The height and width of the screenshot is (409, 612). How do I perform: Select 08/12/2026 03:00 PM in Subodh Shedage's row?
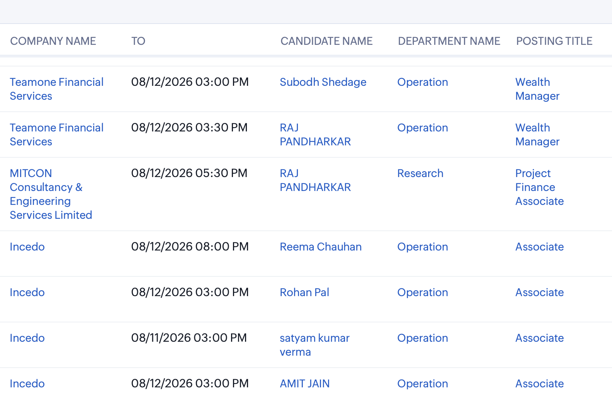coord(190,82)
